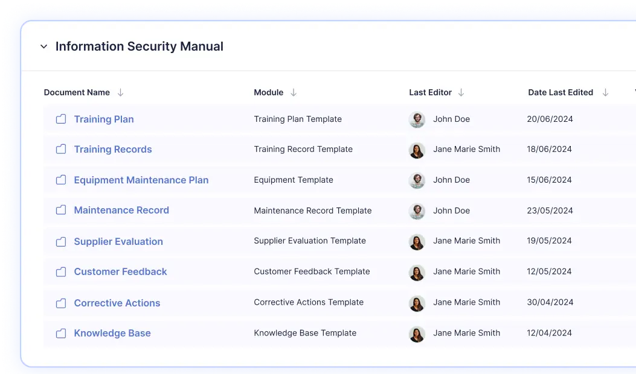Sort by Module column arrow
The image size is (636, 374).
(294, 93)
